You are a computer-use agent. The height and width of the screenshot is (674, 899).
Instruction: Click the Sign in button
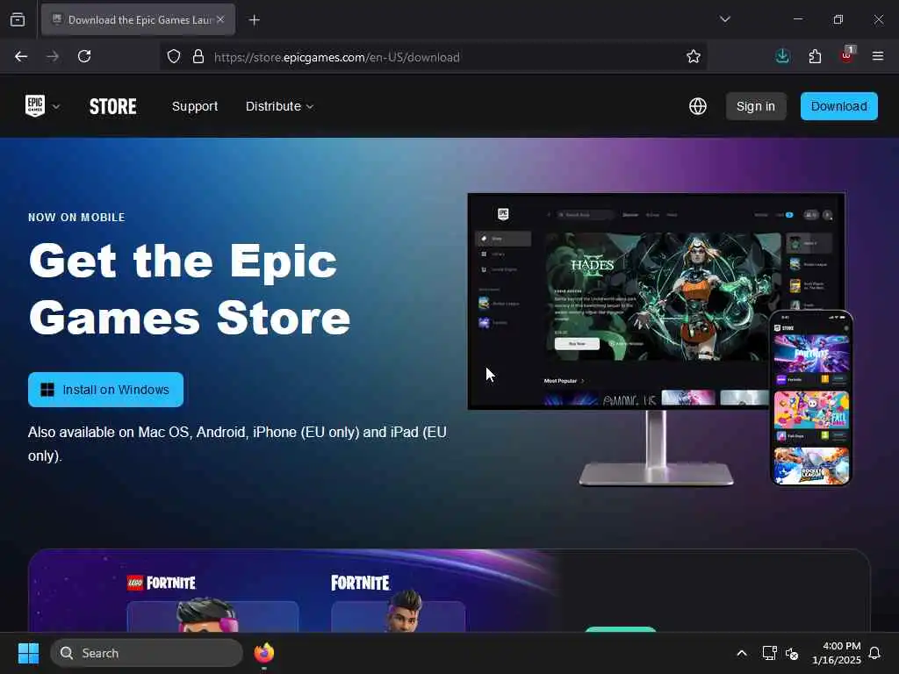756,106
